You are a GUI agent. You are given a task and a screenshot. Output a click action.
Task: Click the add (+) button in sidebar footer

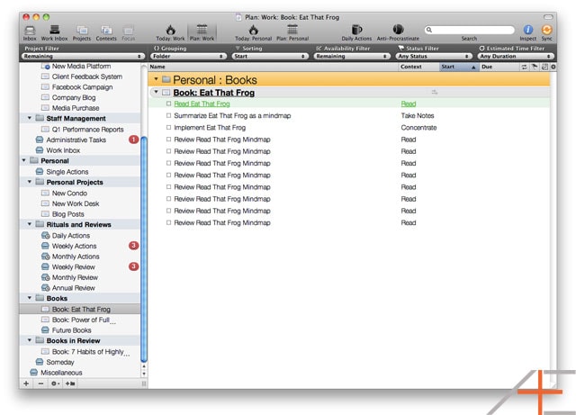click(x=26, y=383)
